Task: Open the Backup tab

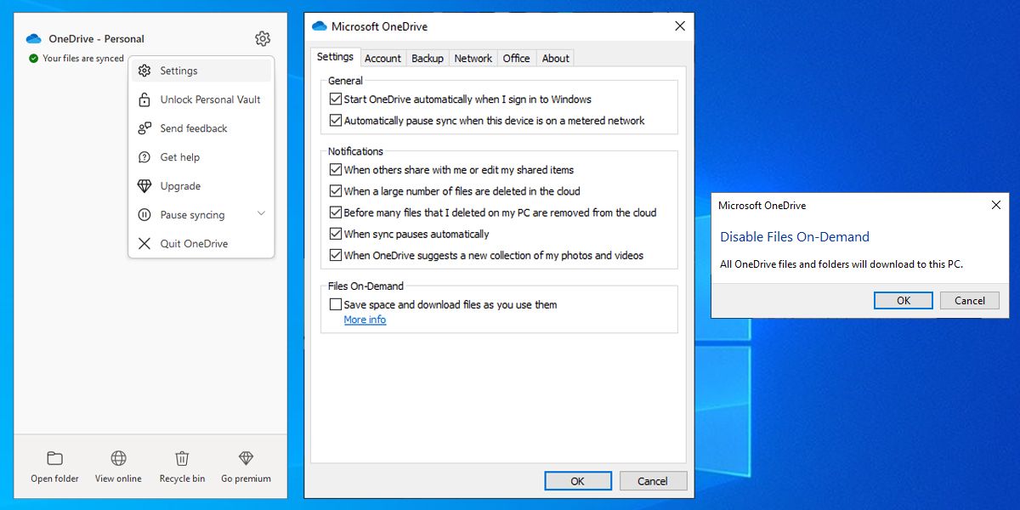Action: (428, 59)
